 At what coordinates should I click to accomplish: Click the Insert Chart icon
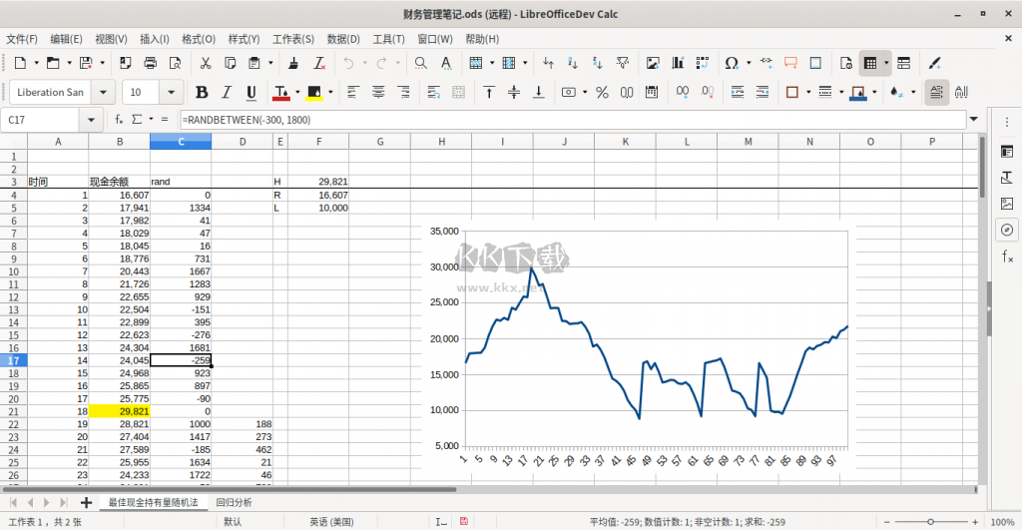[x=679, y=63]
